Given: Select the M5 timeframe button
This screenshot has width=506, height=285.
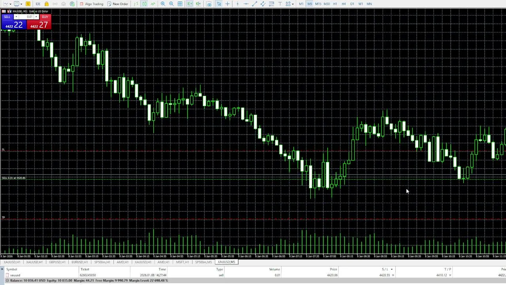Looking at the screenshot, I should 310,4.
